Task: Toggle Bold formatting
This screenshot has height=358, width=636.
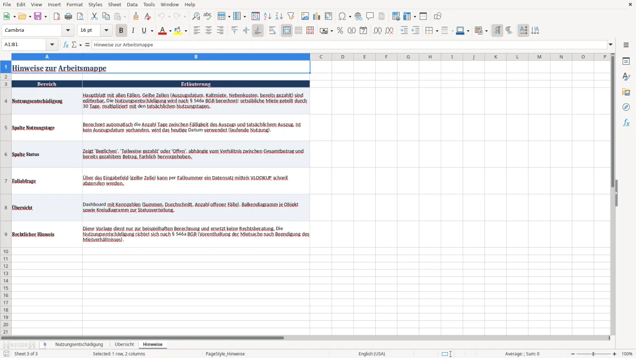Action: click(121, 31)
